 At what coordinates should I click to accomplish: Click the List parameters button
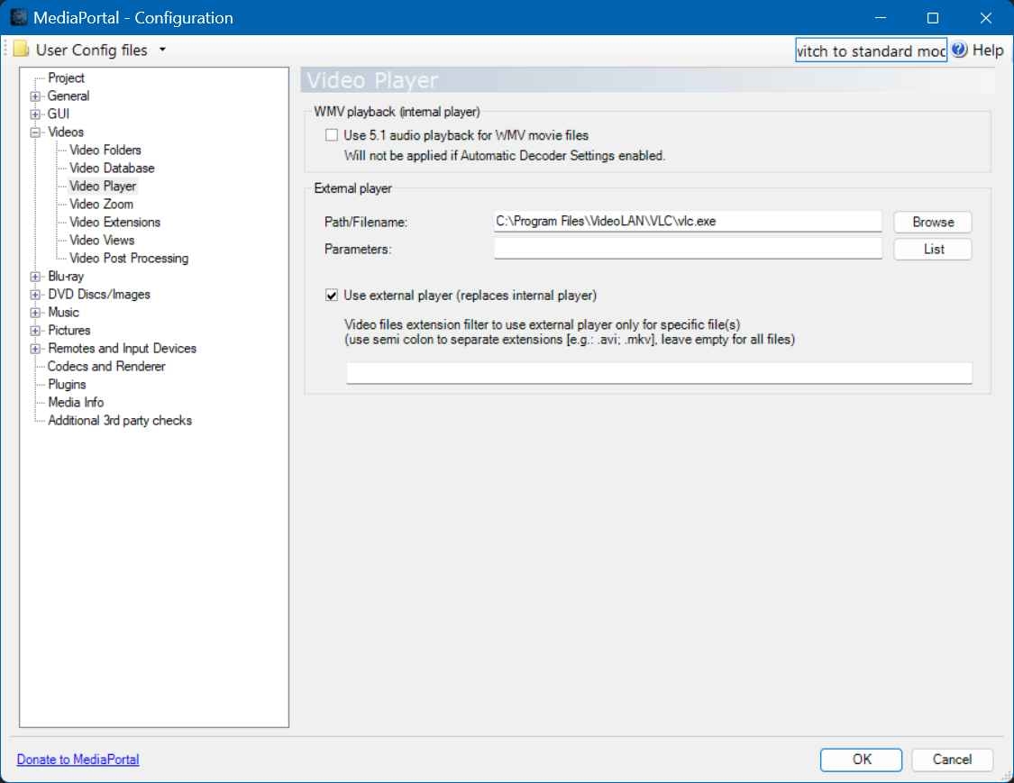coord(933,250)
